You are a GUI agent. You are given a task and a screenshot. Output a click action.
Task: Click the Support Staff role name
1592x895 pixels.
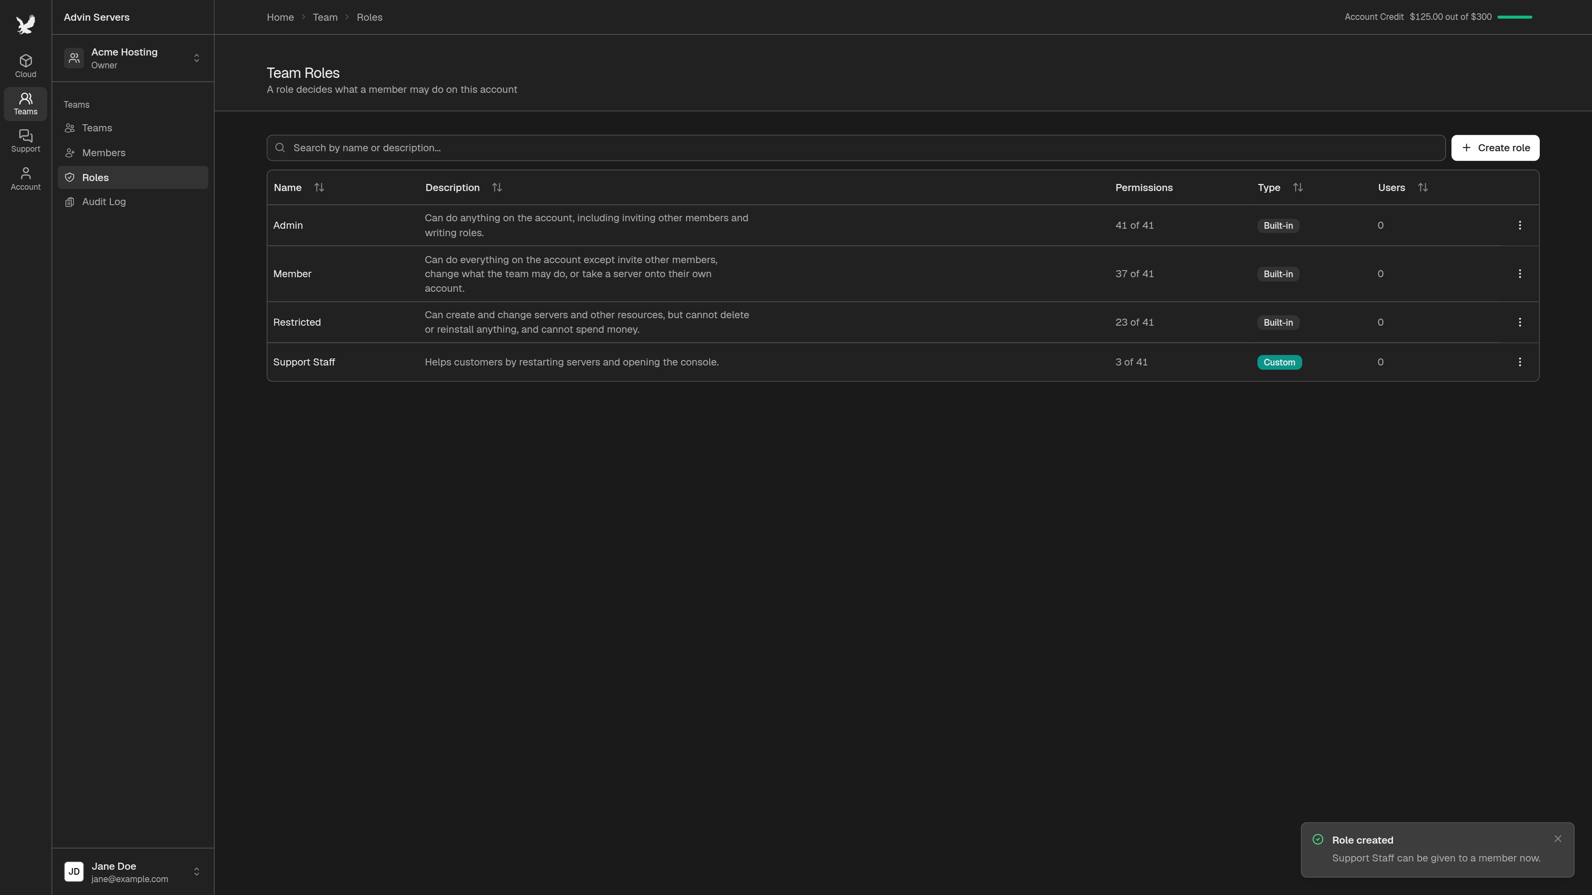[304, 362]
